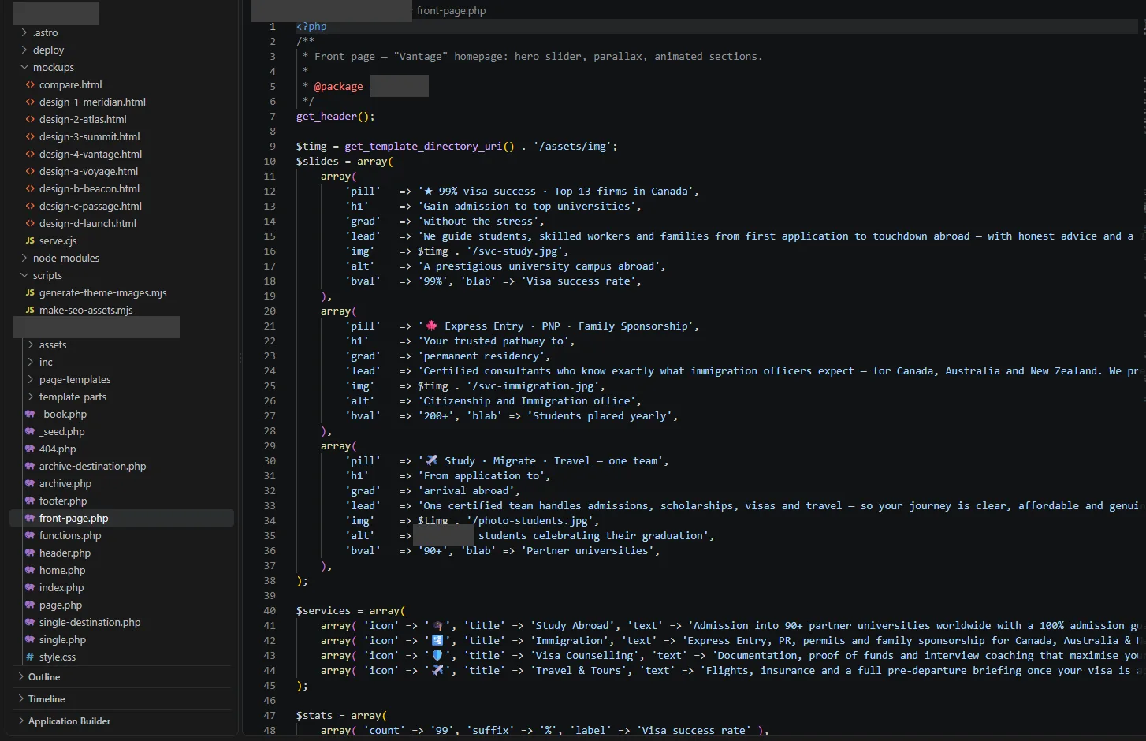Click the get_header(); code line

[335, 116]
